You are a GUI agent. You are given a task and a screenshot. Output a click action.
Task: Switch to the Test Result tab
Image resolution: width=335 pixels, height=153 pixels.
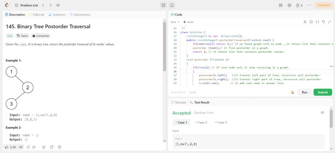pyautogui.click(x=200, y=102)
